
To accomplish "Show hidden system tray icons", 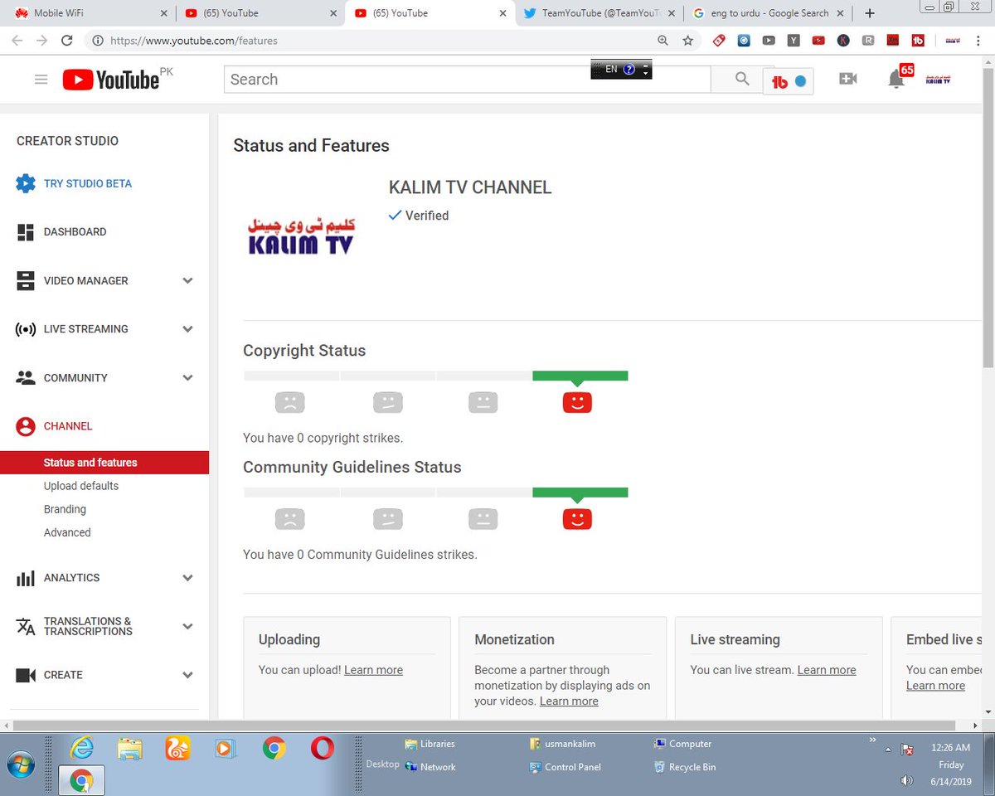I will (888, 749).
